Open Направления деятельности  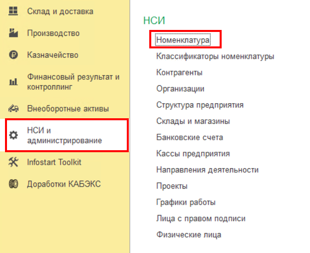[207, 170]
